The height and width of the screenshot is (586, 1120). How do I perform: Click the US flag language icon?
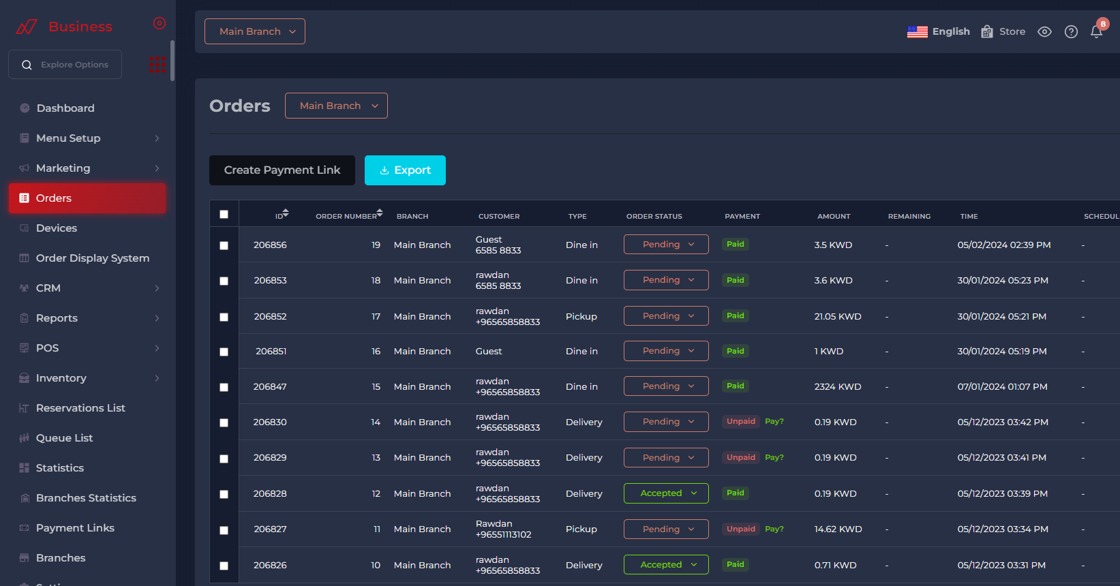coord(917,32)
